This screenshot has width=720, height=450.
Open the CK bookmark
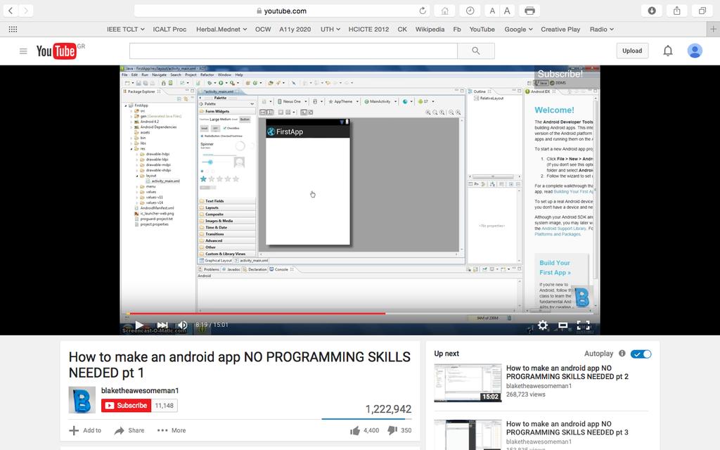click(x=402, y=29)
